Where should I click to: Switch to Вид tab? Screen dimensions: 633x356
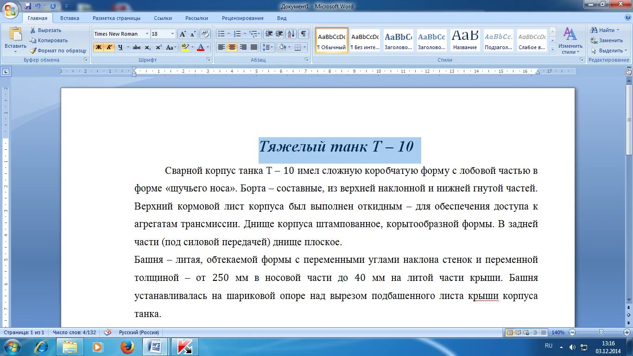pyautogui.click(x=282, y=18)
